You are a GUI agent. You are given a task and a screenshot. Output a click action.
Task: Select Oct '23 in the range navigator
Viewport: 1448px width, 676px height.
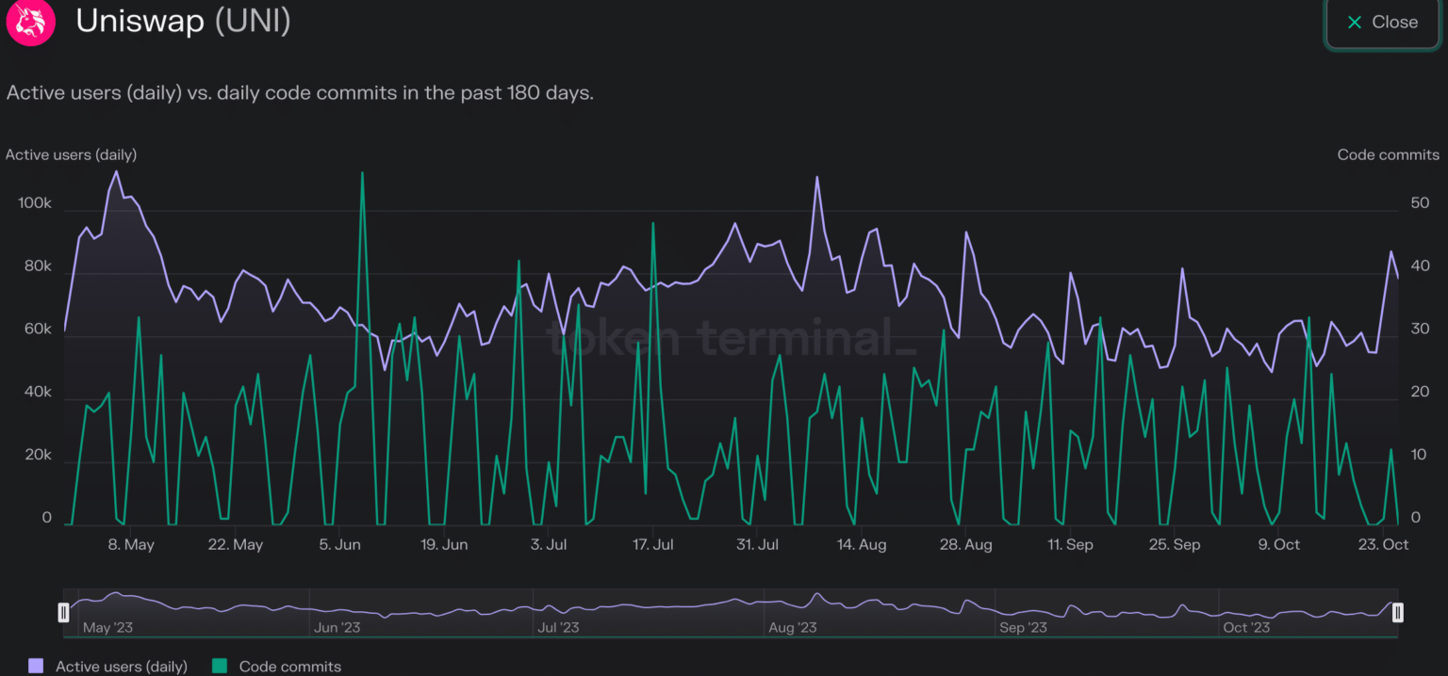pyautogui.click(x=1246, y=627)
